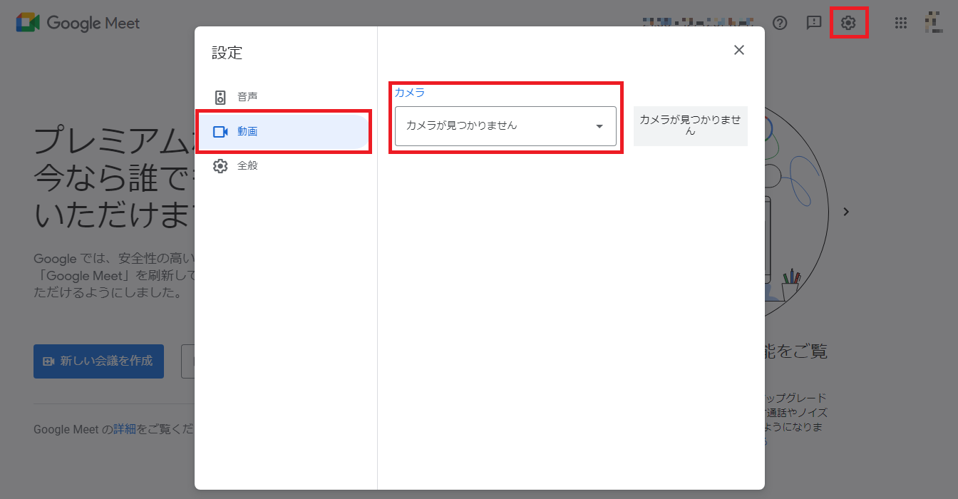Open the help question mark icon

coord(780,23)
